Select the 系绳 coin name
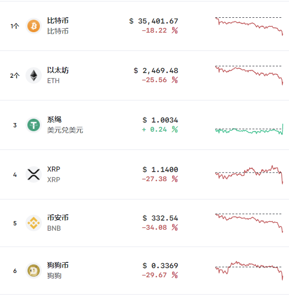The height and width of the screenshot is (297, 289). pyautogui.click(x=54, y=119)
